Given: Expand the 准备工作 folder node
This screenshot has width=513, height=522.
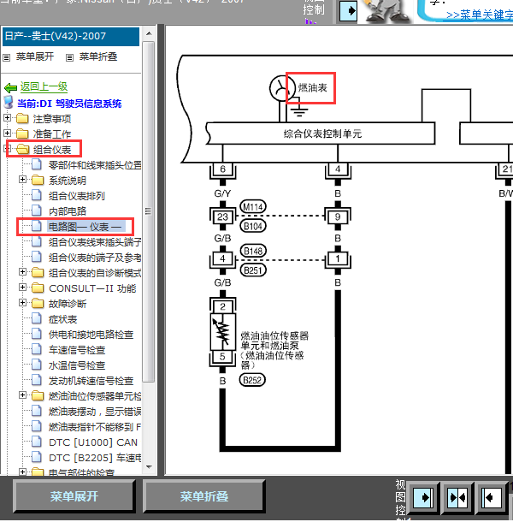Looking at the screenshot, I should tap(8, 134).
